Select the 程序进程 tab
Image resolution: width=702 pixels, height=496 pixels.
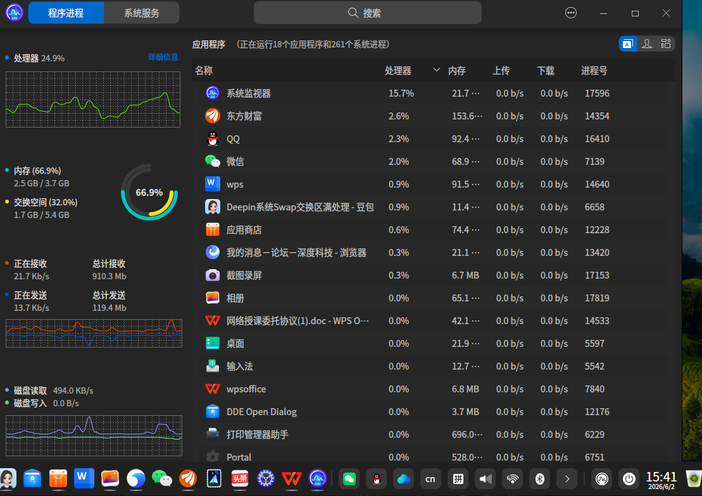(66, 13)
